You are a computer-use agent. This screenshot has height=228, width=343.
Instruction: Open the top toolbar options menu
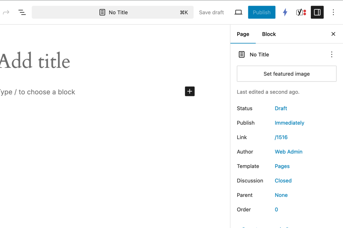pos(333,12)
